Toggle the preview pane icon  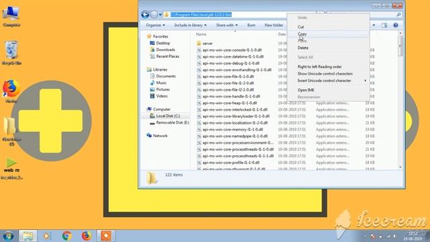pos(384,25)
